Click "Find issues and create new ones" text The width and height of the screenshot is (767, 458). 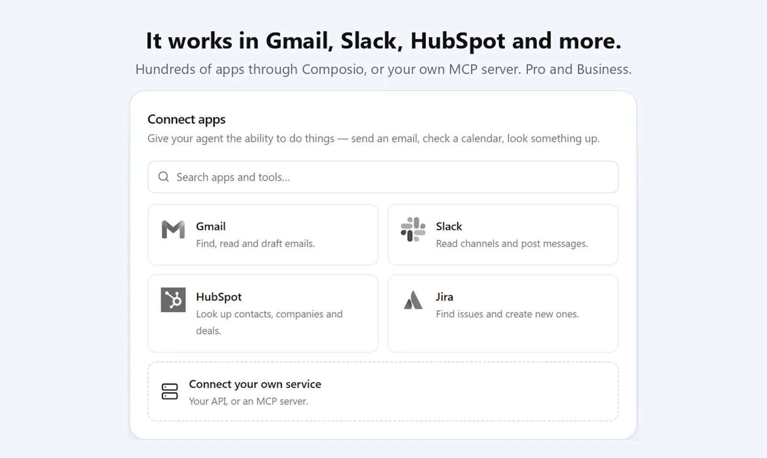coord(507,314)
